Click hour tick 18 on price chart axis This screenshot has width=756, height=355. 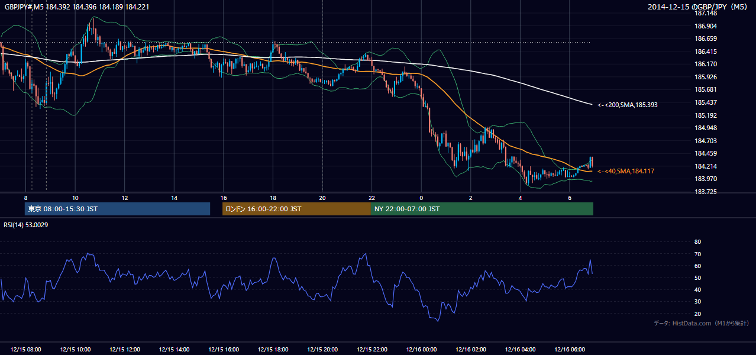coord(273,197)
